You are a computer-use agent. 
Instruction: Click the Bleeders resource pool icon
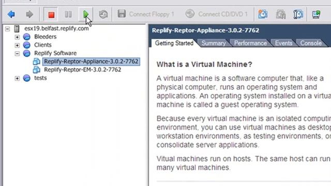coord(26,37)
